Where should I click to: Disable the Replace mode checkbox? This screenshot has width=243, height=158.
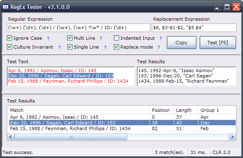point(116,47)
